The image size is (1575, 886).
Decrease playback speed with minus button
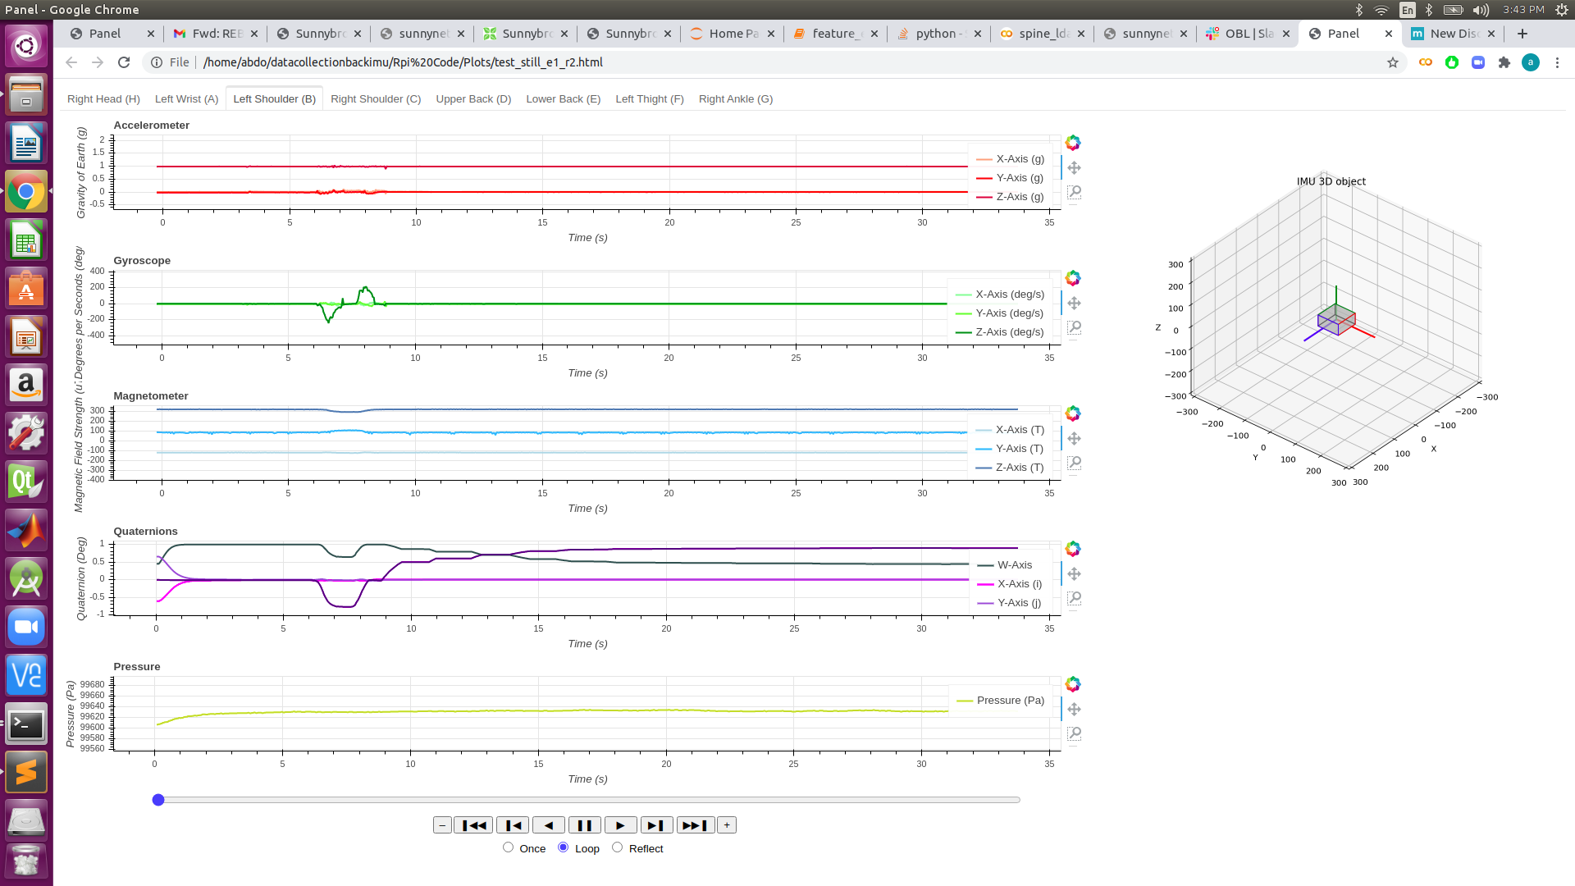point(442,825)
